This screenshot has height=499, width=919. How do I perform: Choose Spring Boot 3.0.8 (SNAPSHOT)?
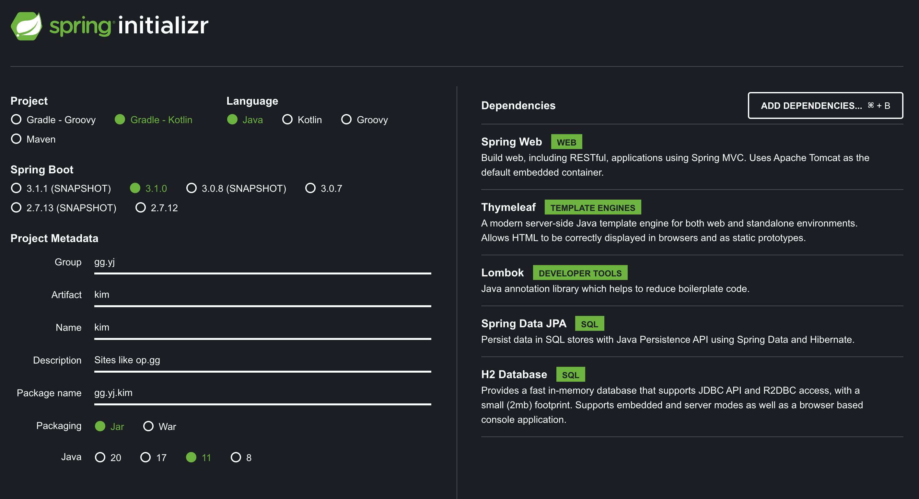pyautogui.click(x=236, y=188)
